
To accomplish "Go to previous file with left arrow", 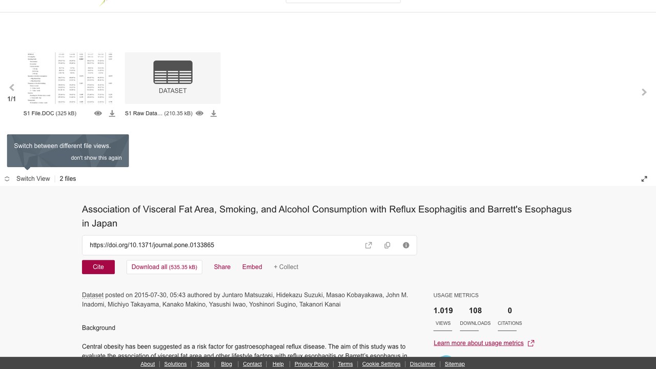I will pos(12,88).
